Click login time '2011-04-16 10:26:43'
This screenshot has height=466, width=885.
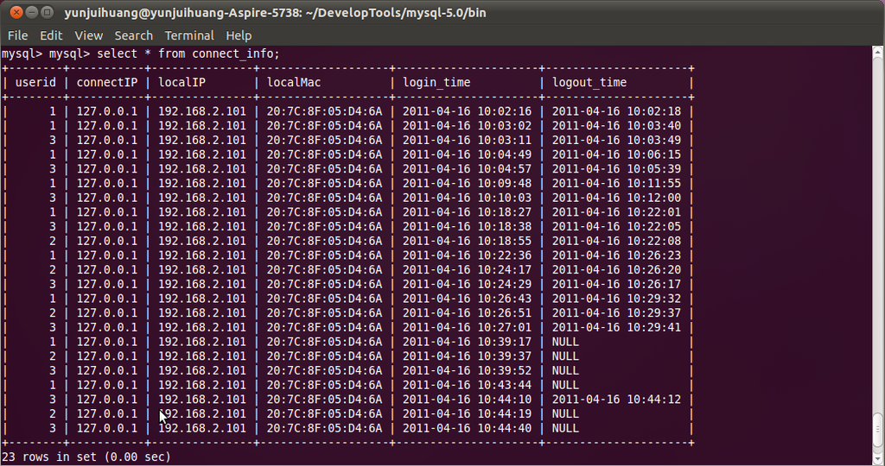tap(467, 299)
